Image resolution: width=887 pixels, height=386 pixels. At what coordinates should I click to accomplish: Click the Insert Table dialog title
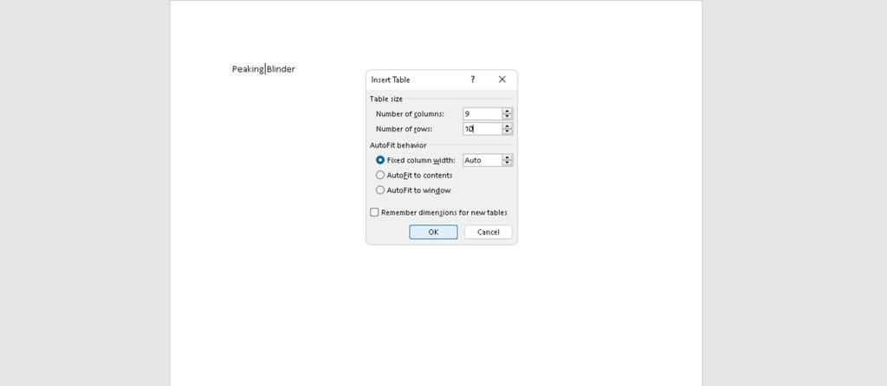(391, 80)
